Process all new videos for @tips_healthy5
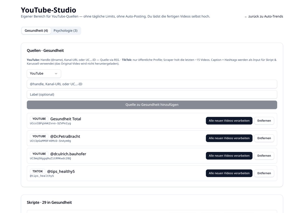The image size is (304, 213). 229,173
